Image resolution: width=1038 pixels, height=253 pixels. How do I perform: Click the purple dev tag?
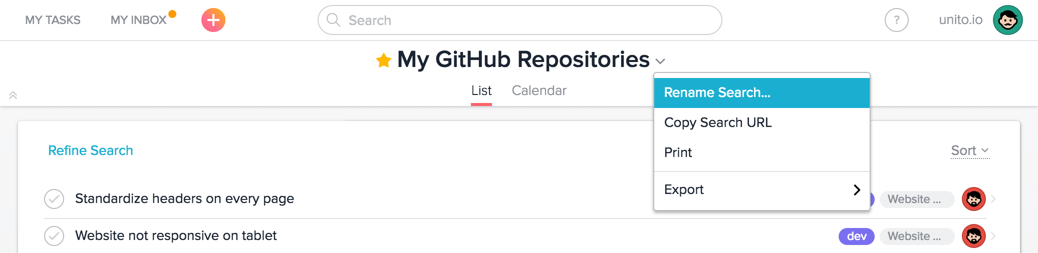[x=857, y=236]
